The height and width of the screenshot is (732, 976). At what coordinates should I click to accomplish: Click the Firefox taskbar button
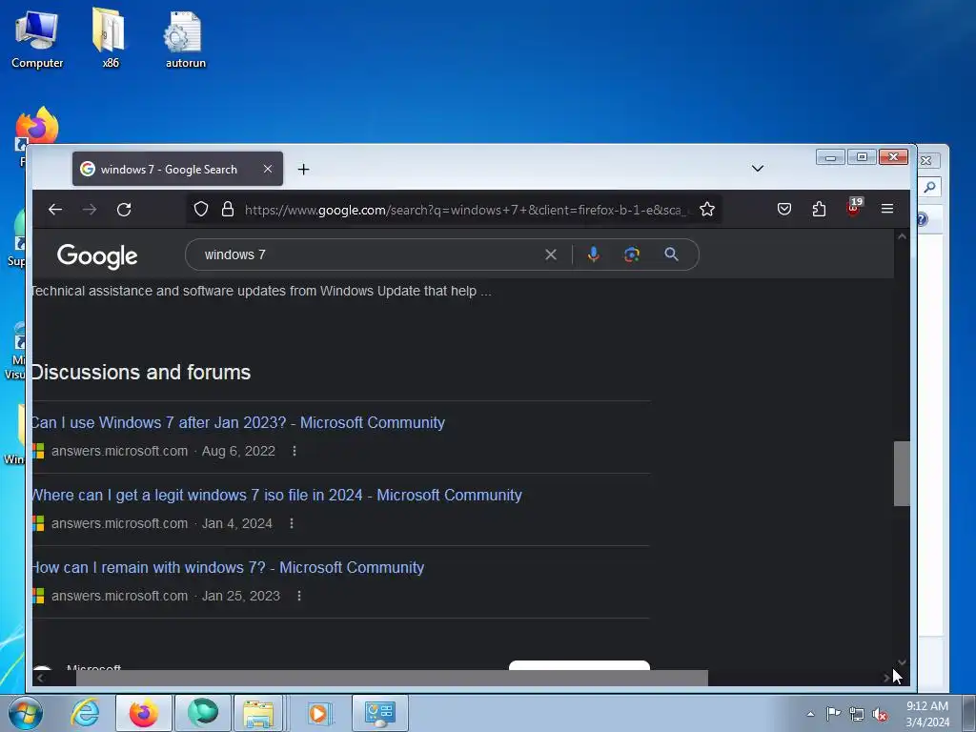pos(143,713)
